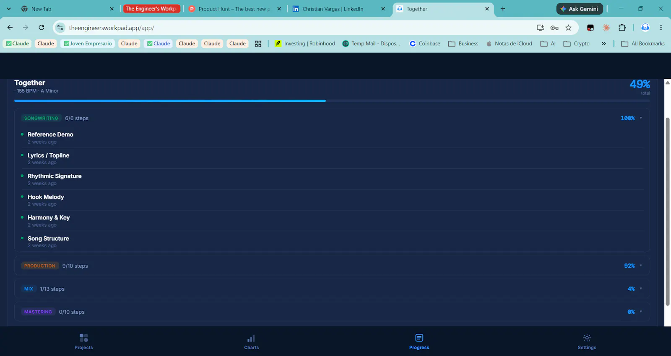Open the orange starburst extension icon

pos(606,28)
